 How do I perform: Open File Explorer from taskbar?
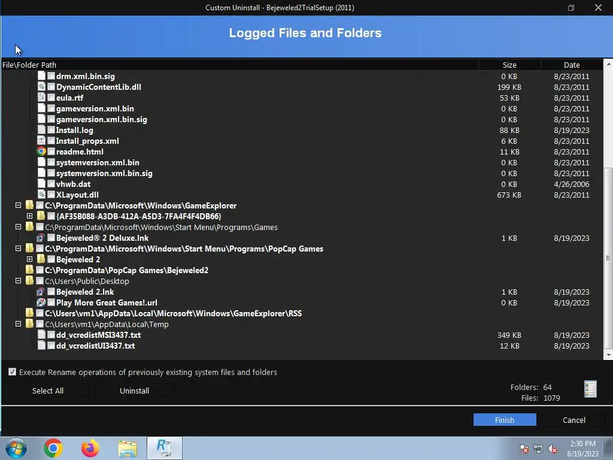click(128, 449)
